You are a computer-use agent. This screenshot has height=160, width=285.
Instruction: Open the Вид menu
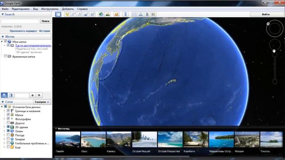(x=36, y=9)
